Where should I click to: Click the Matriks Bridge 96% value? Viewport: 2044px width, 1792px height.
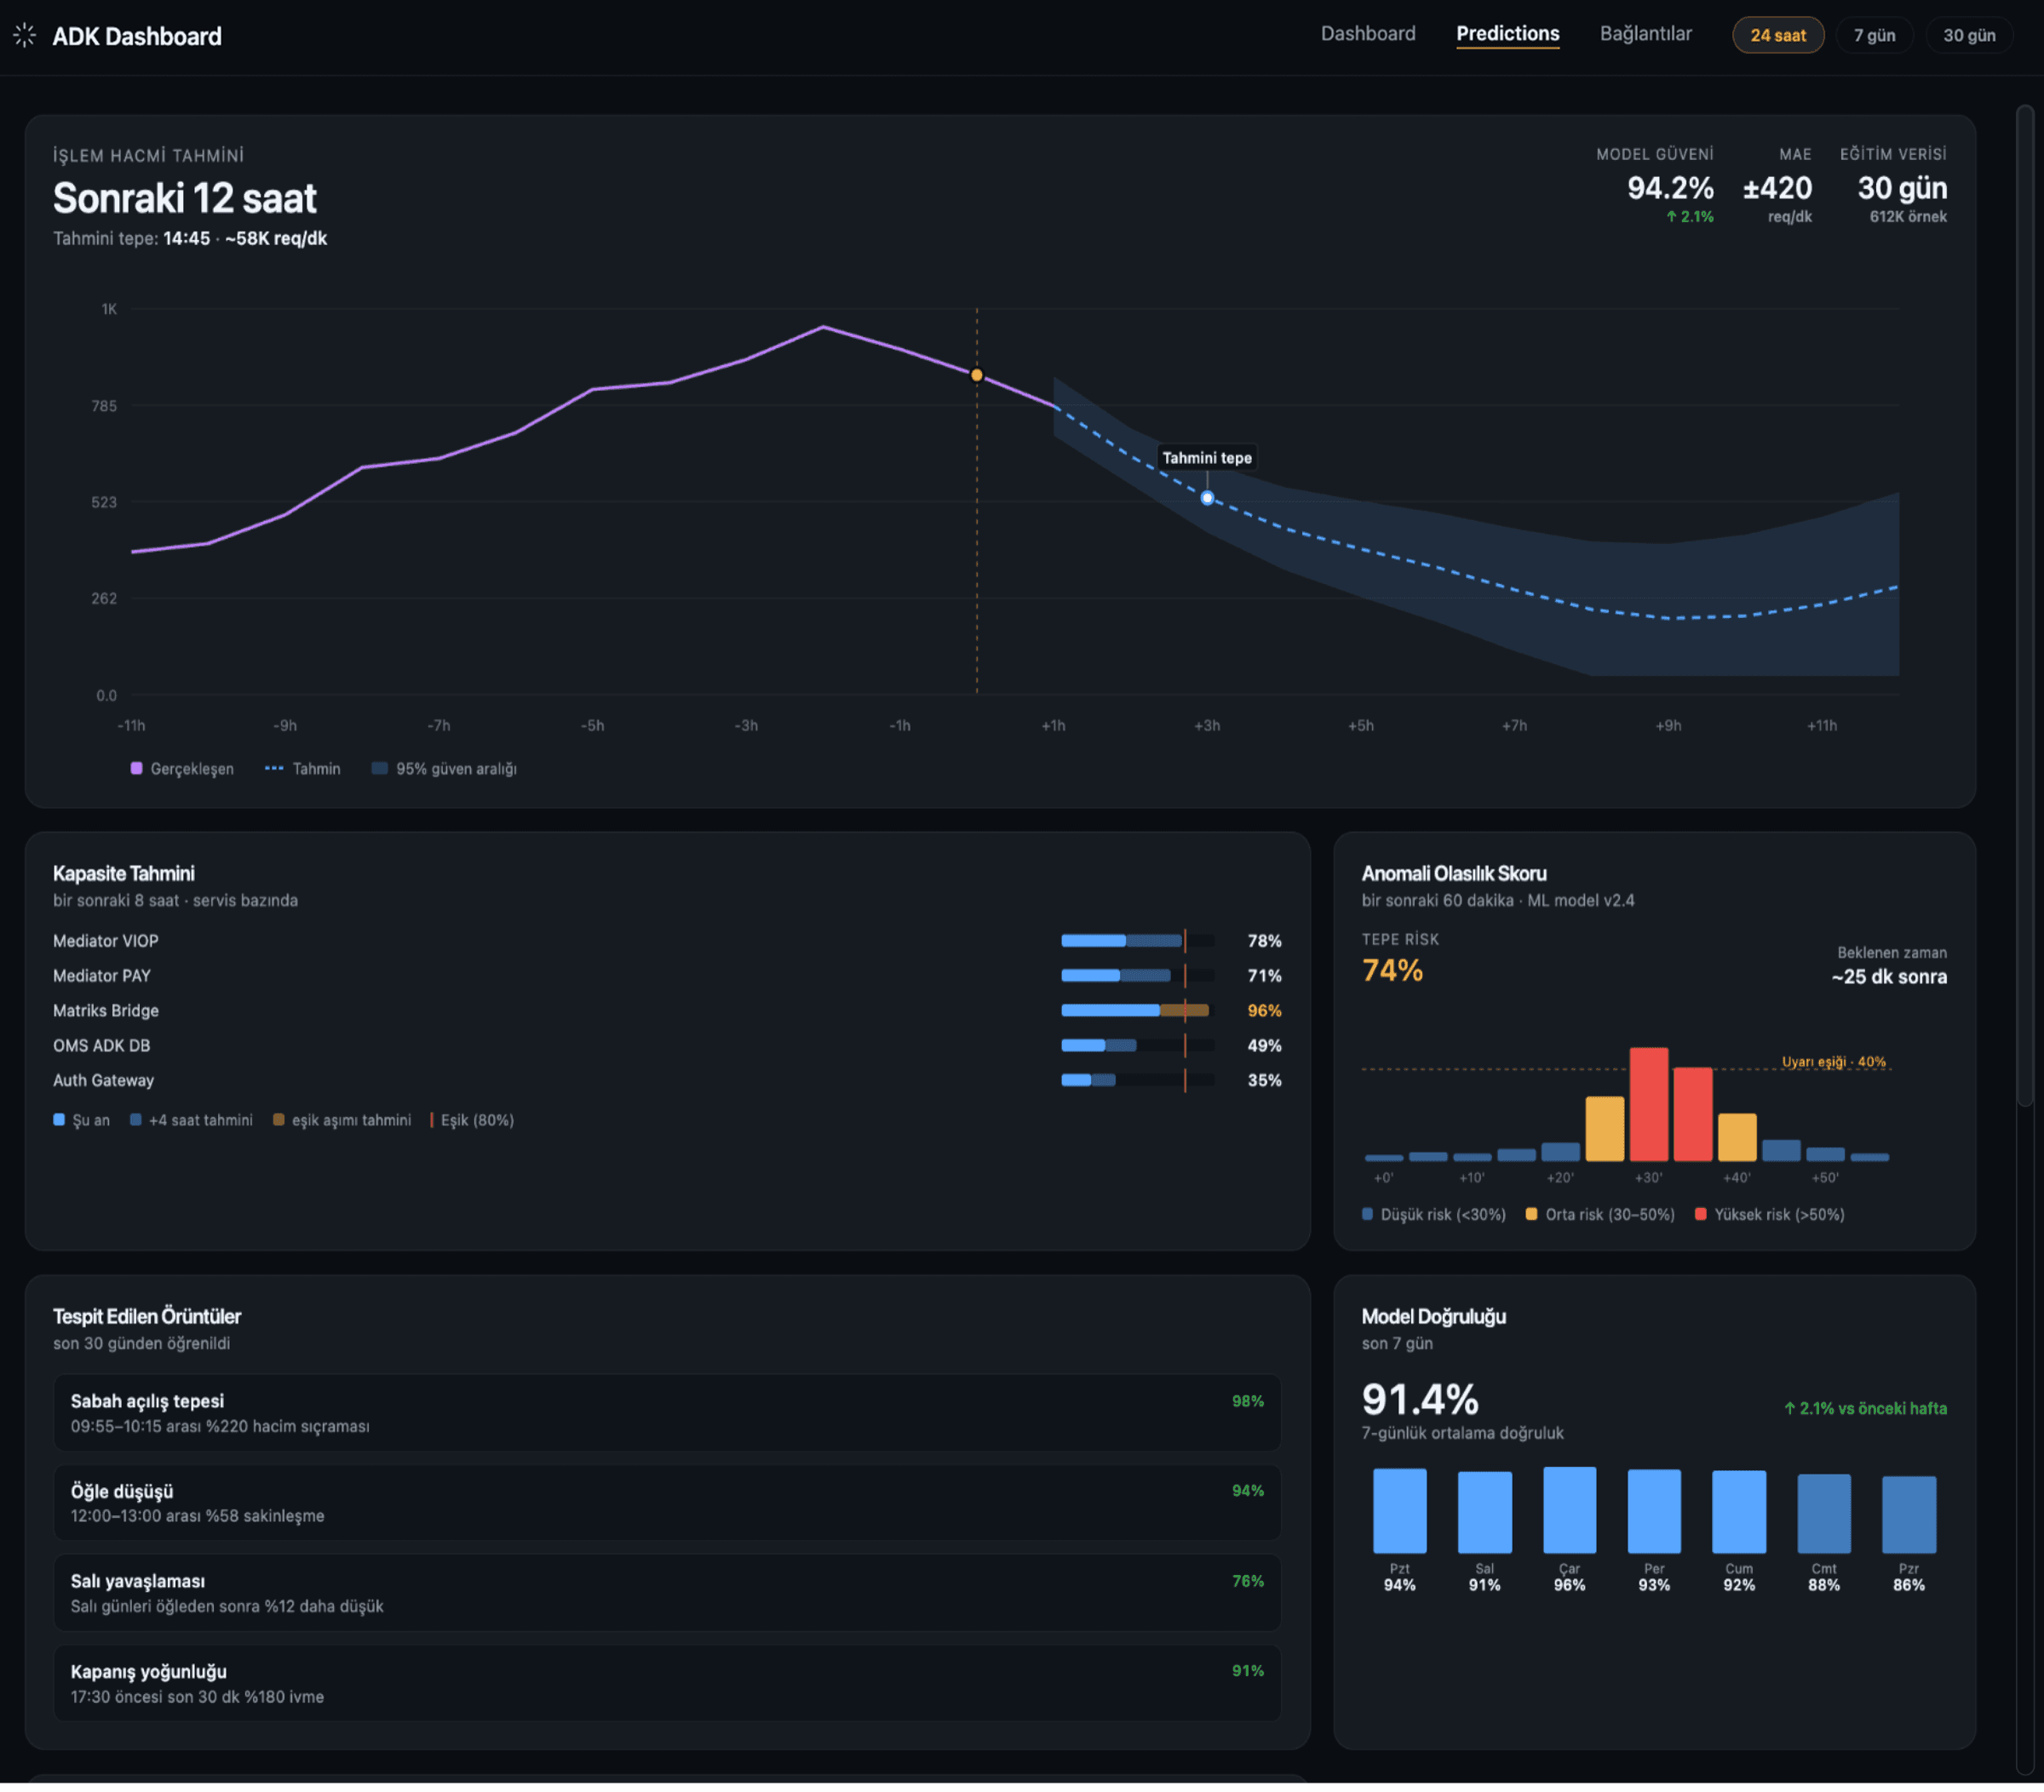click(1264, 1011)
